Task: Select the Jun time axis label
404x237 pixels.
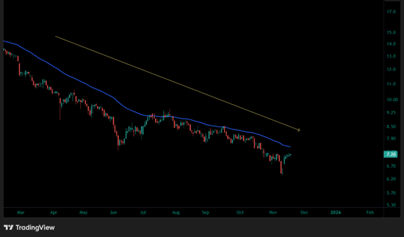Action: tap(113, 212)
